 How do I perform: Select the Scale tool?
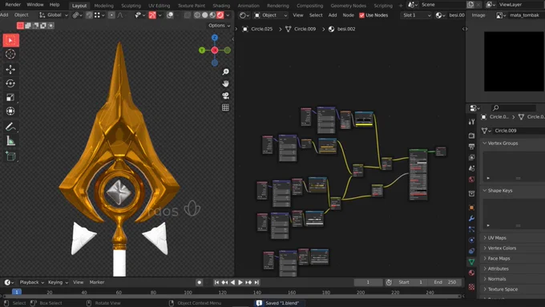10,97
